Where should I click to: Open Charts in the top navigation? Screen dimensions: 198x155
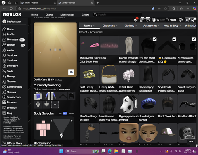pos(49,15)
